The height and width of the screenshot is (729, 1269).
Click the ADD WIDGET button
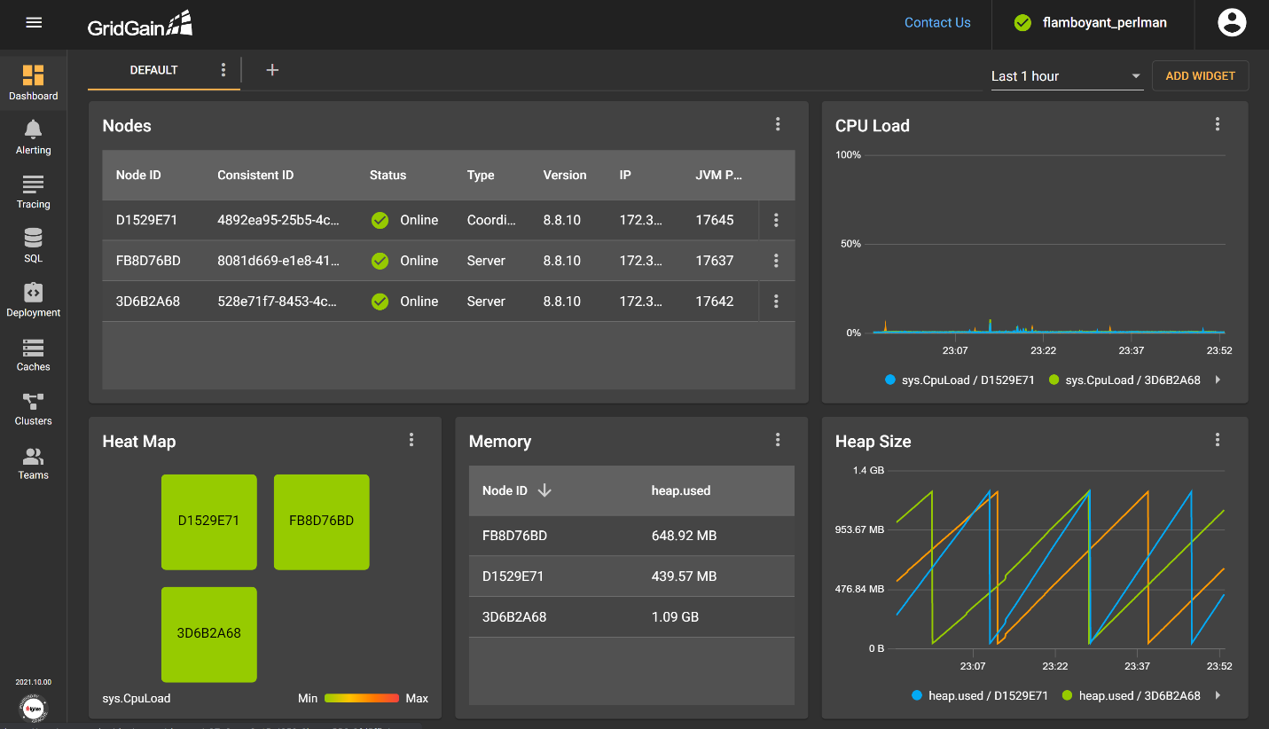pos(1200,76)
